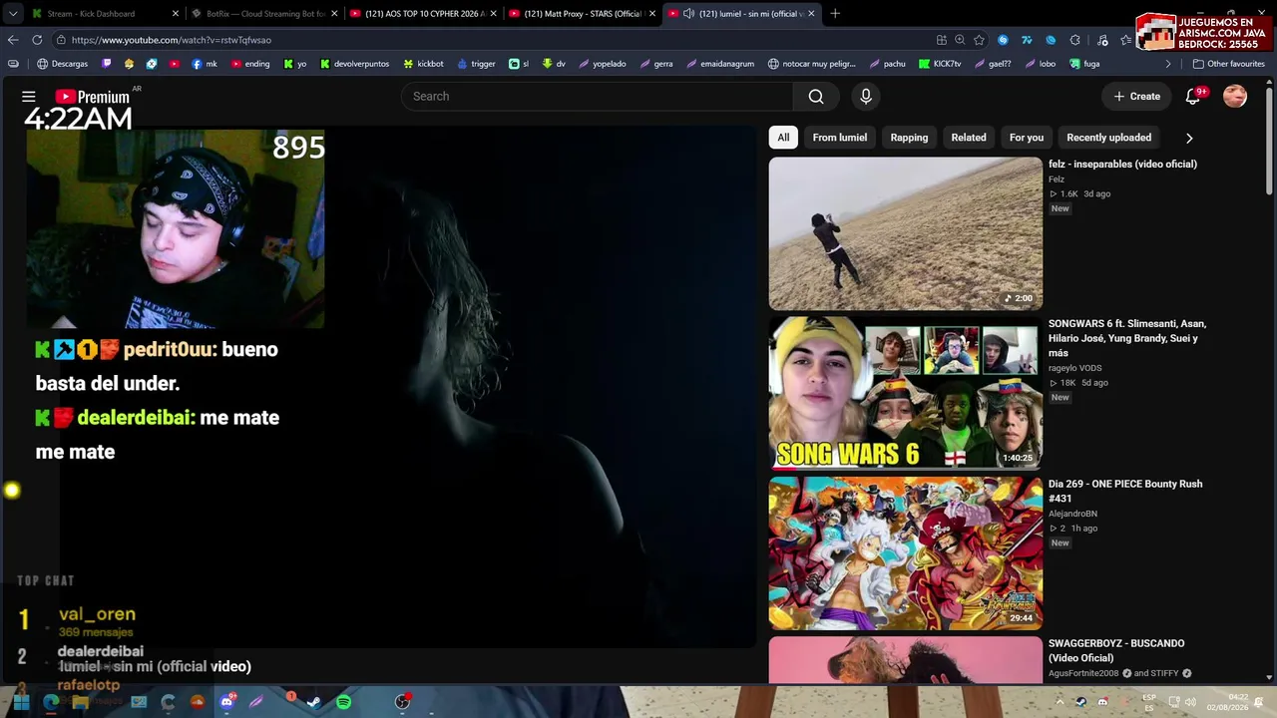Click the YouTube search magnifier button
The width and height of the screenshot is (1277, 718).
pos(816,97)
